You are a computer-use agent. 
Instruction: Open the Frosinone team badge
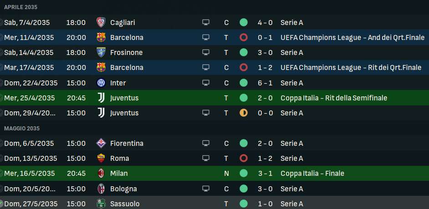point(101,52)
